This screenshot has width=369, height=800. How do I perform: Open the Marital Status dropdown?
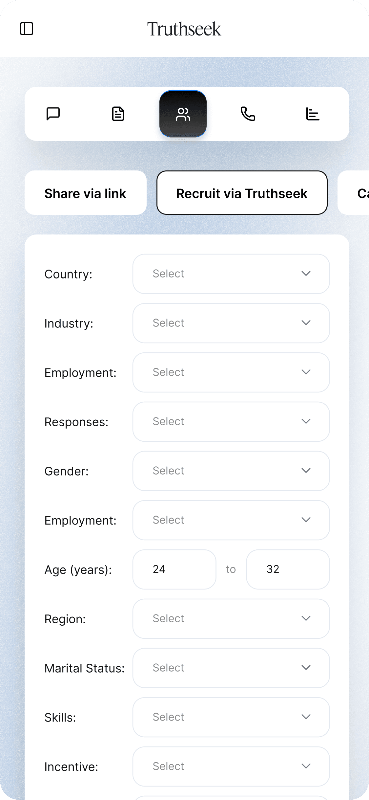[x=231, y=668]
